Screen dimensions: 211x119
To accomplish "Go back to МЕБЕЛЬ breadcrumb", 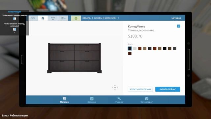I will point(86,18).
